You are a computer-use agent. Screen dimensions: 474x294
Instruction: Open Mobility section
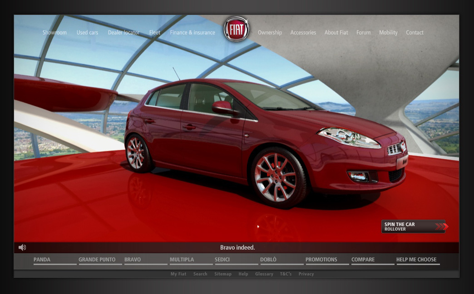click(389, 32)
